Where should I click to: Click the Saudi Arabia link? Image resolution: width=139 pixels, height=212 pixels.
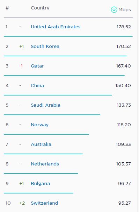46,105
